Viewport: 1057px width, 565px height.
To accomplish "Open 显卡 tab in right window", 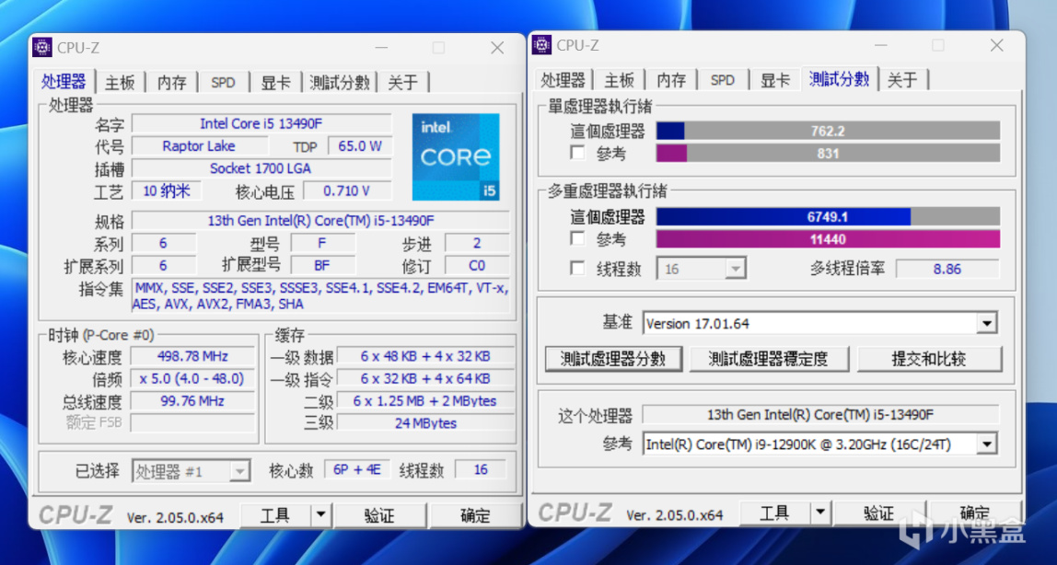I will [x=775, y=80].
